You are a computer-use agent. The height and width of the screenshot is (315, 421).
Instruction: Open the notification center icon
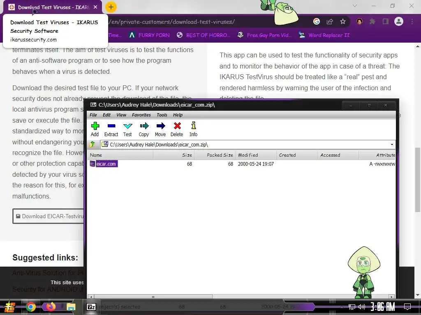click(x=407, y=307)
